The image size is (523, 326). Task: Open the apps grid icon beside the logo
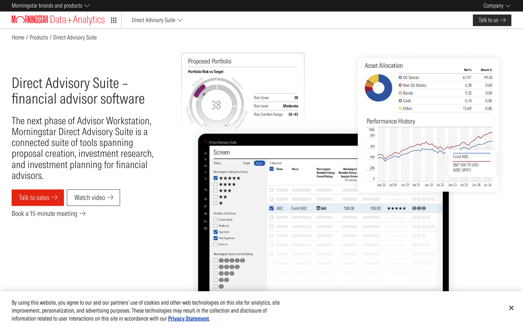tap(114, 20)
